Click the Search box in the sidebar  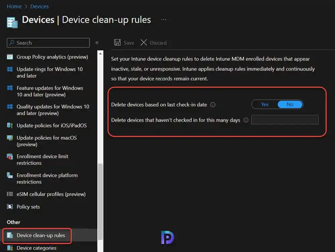click(x=48, y=43)
